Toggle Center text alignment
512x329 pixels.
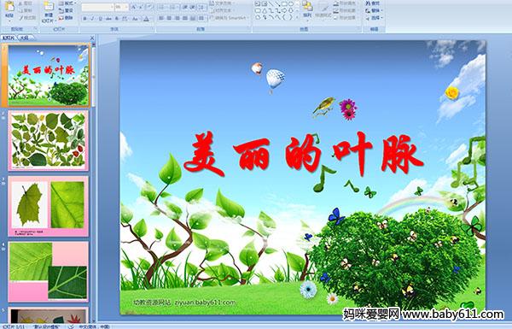(169, 19)
